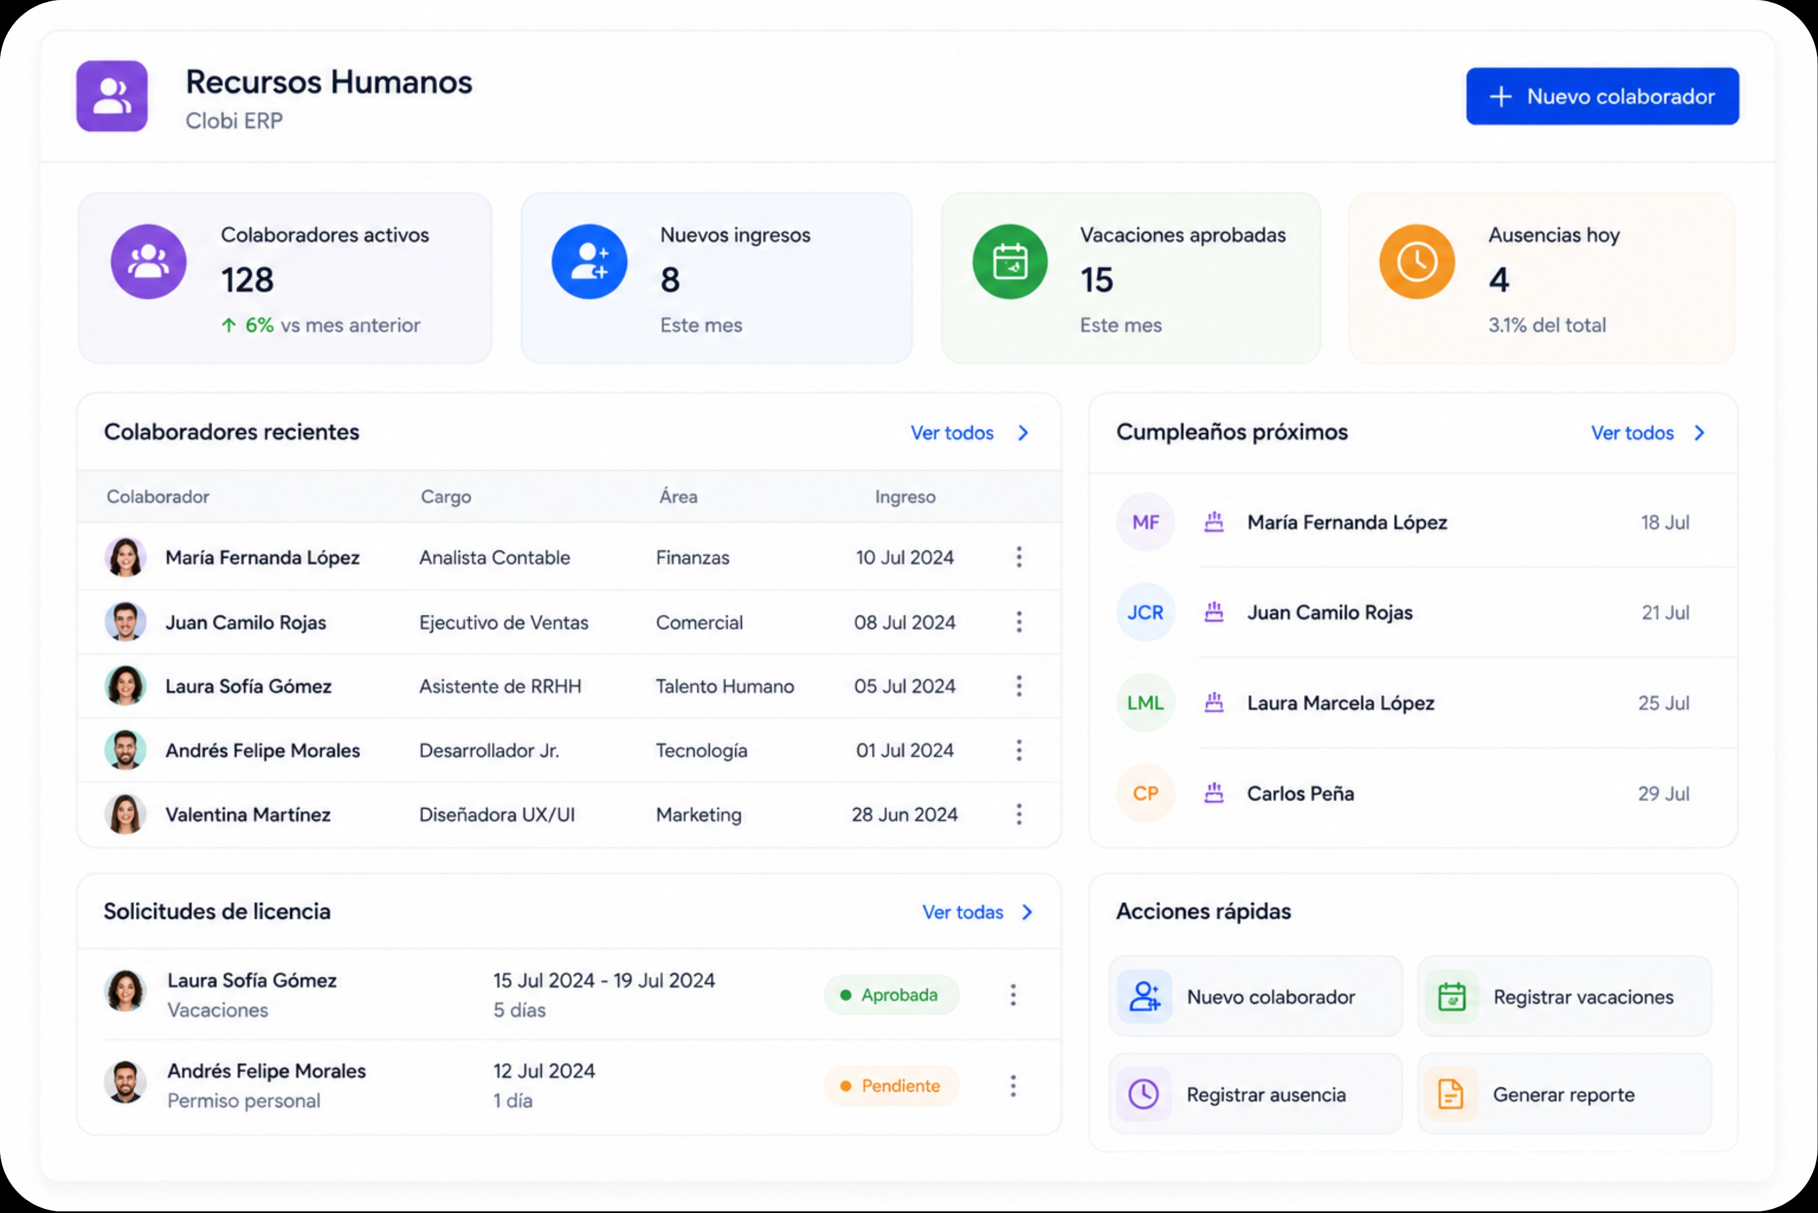Click the 28 Jun 2024 date cell
Screen dimensions: 1818x1213
(x=905, y=814)
